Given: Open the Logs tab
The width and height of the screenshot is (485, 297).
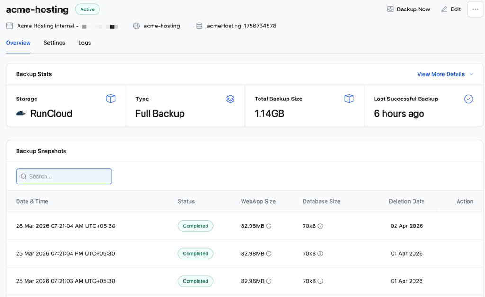Looking at the screenshot, I should click(84, 43).
